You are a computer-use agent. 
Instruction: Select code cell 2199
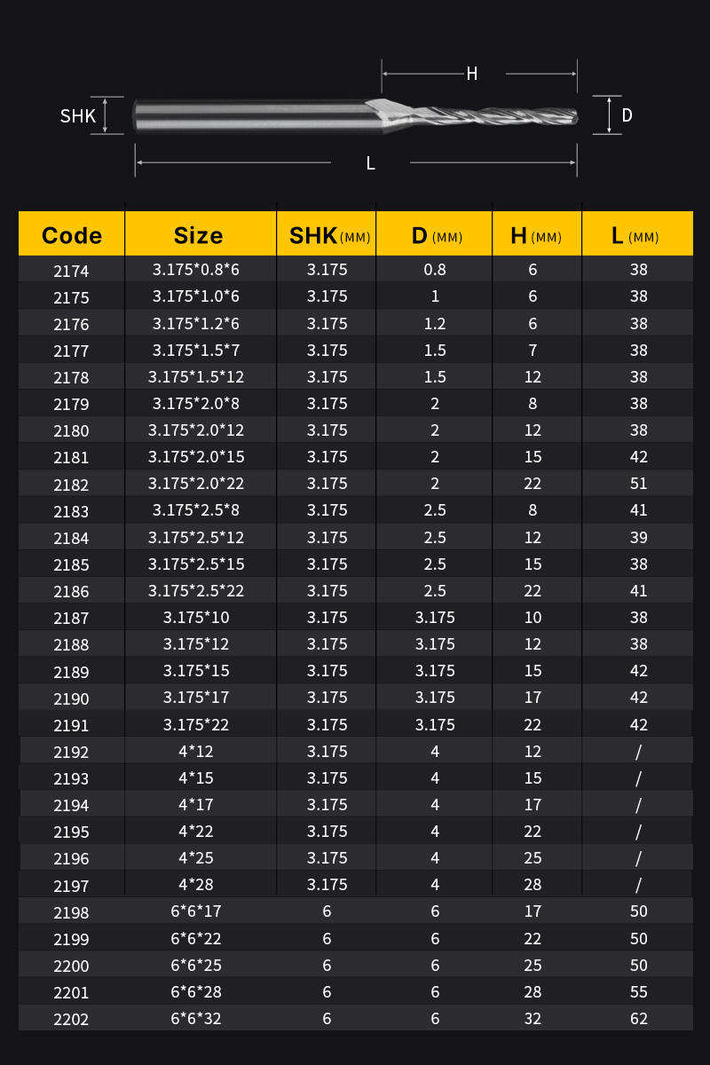[x=71, y=939]
